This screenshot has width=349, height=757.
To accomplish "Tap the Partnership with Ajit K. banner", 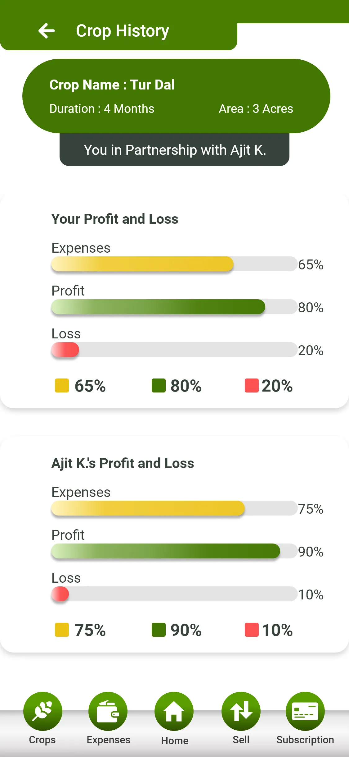I will click(x=174, y=150).
